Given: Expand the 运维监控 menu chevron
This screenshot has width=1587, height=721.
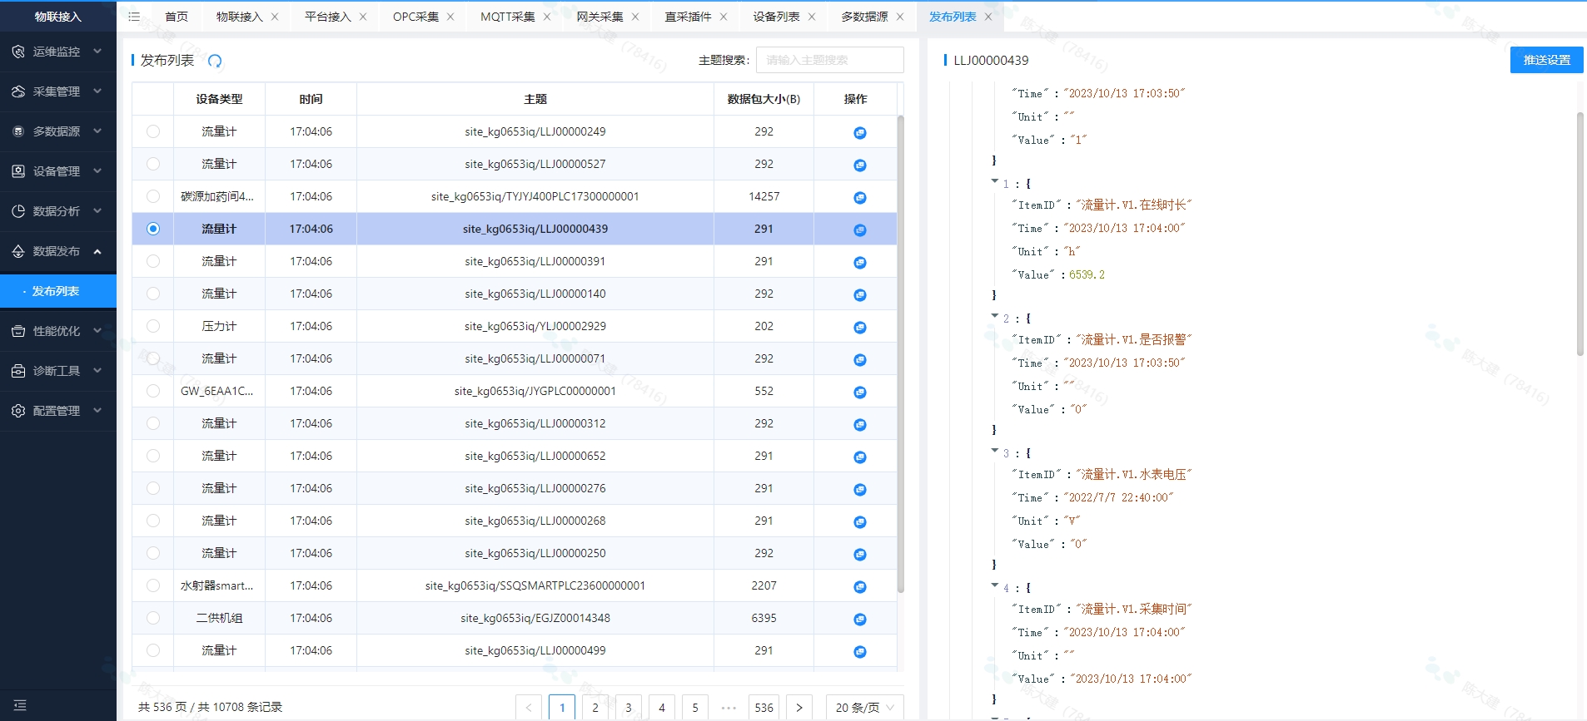Looking at the screenshot, I should click(97, 51).
